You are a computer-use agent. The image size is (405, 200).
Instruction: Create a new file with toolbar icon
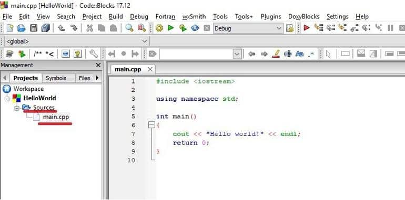coord(10,28)
